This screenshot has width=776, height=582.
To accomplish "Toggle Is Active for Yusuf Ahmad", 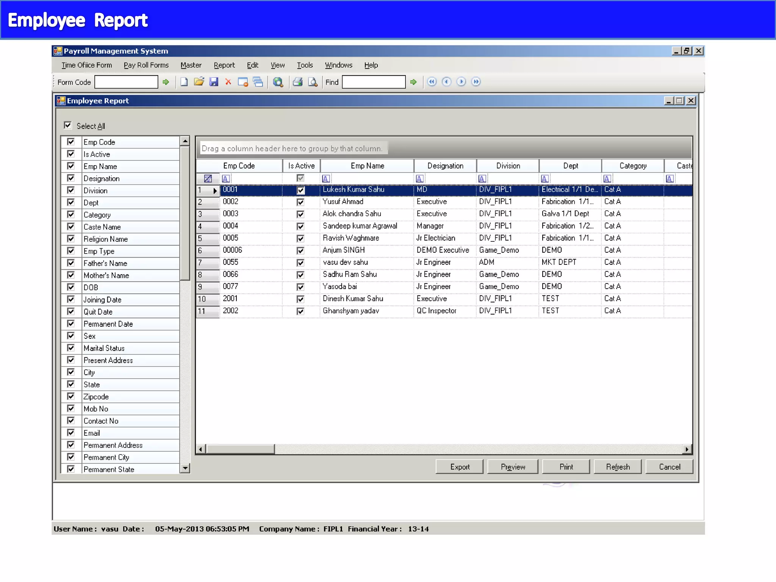I will [300, 202].
